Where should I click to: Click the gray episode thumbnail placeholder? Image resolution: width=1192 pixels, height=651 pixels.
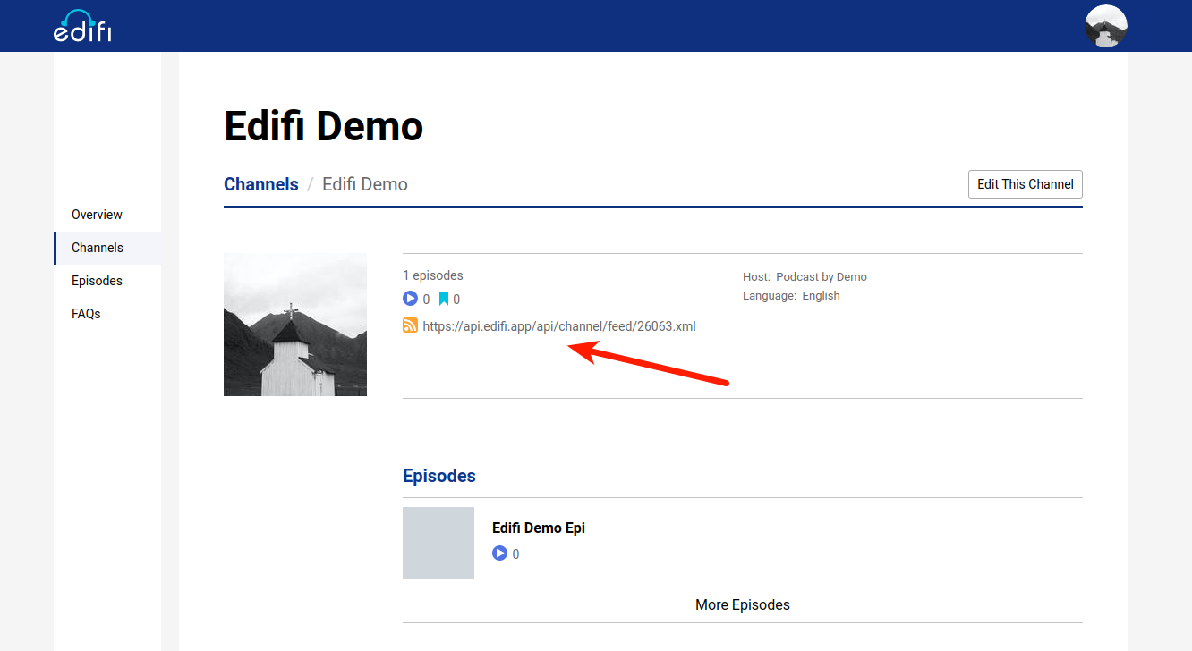tap(438, 543)
